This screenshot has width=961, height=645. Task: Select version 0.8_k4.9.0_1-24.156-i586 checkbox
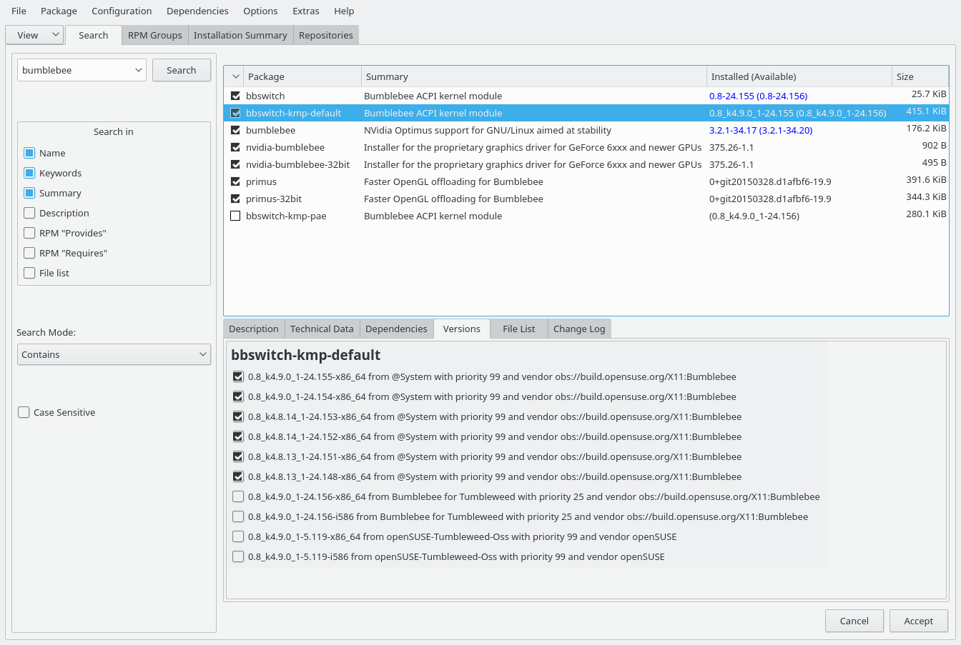pos(238,516)
